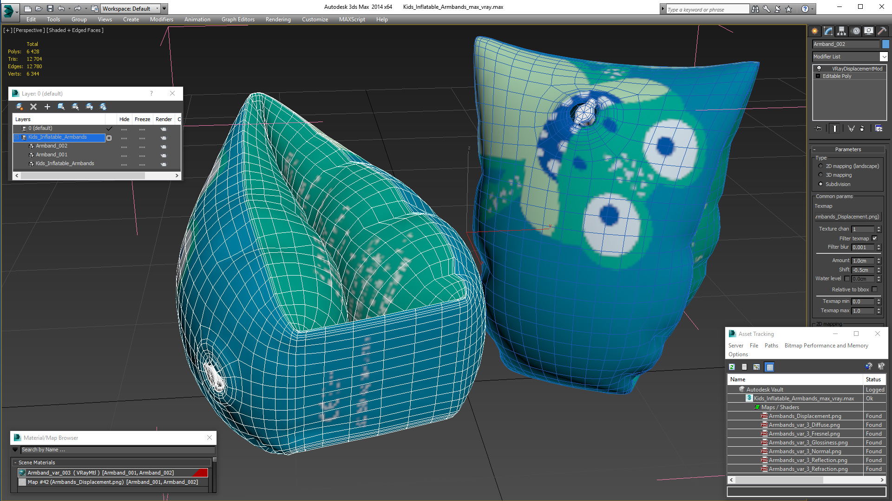Viewport: 892px width, 501px height.
Task: Toggle VRayDisplacementMod lightbulb icon
Action: pos(819,69)
